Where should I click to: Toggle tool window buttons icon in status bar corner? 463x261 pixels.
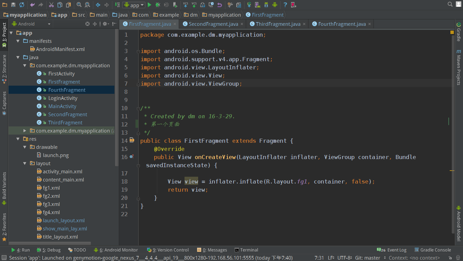click(4, 258)
